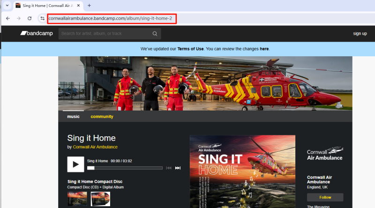Screen dimensions: 375x208
Task: Switch to the community tab
Action: coord(102,117)
